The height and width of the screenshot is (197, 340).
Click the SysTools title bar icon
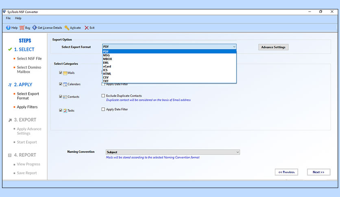pyautogui.click(x=4, y=12)
